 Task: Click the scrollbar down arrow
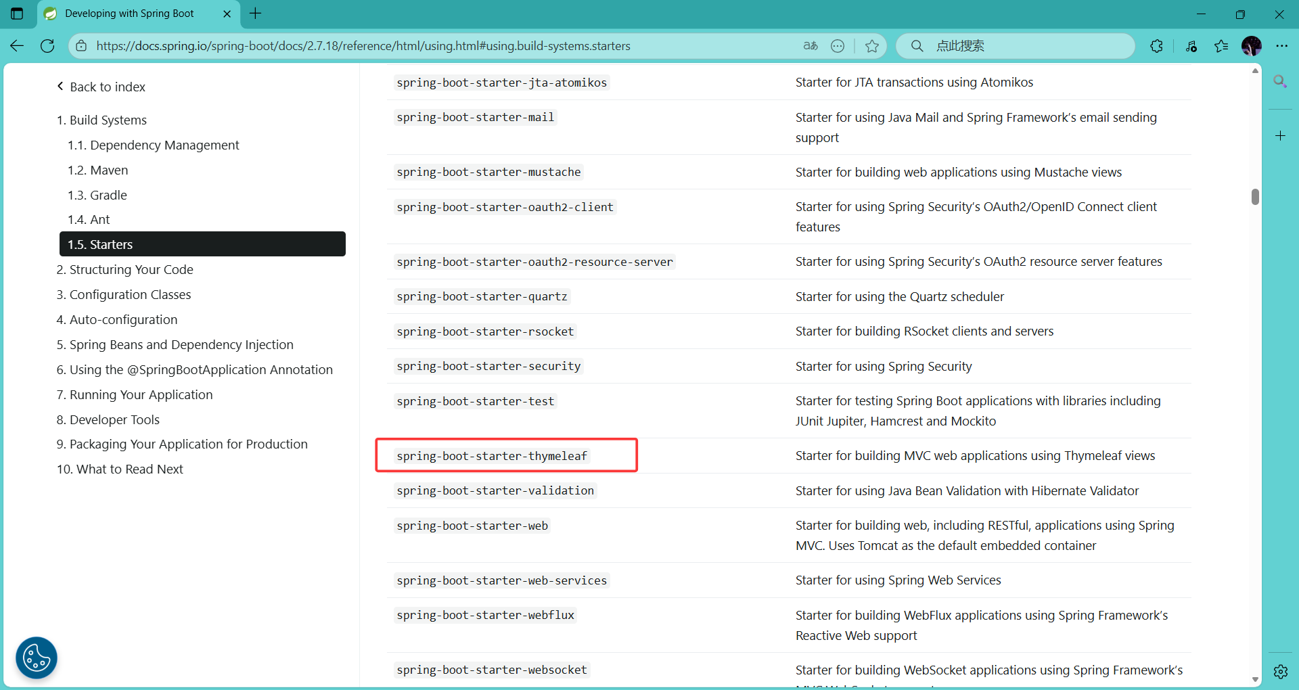pos(1255,679)
